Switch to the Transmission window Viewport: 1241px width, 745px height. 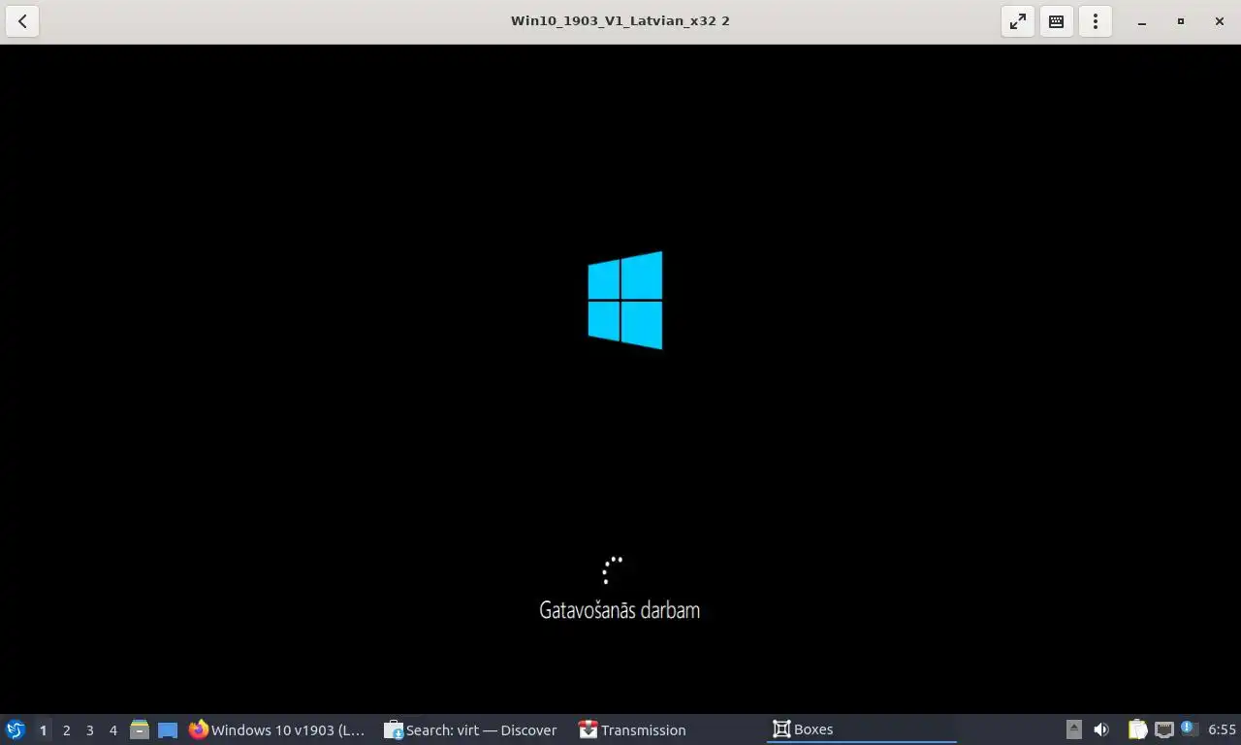(665, 729)
